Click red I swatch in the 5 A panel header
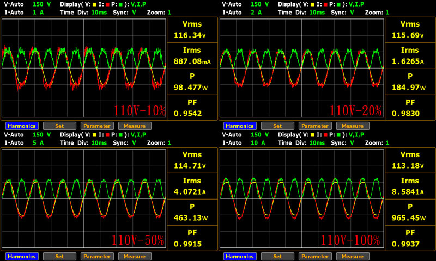 pyautogui.click(x=107, y=135)
